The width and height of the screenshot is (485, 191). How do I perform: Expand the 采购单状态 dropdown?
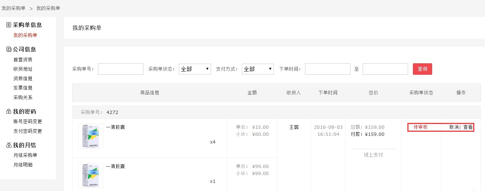195,69
